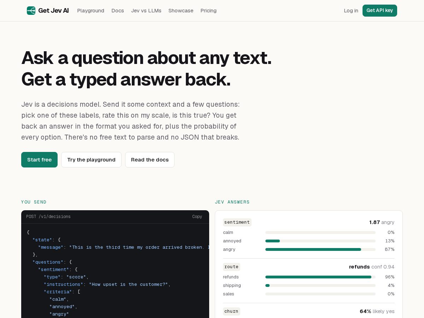Open the Pricing nav item
Viewport: 424px width, 318px height.
point(208,11)
